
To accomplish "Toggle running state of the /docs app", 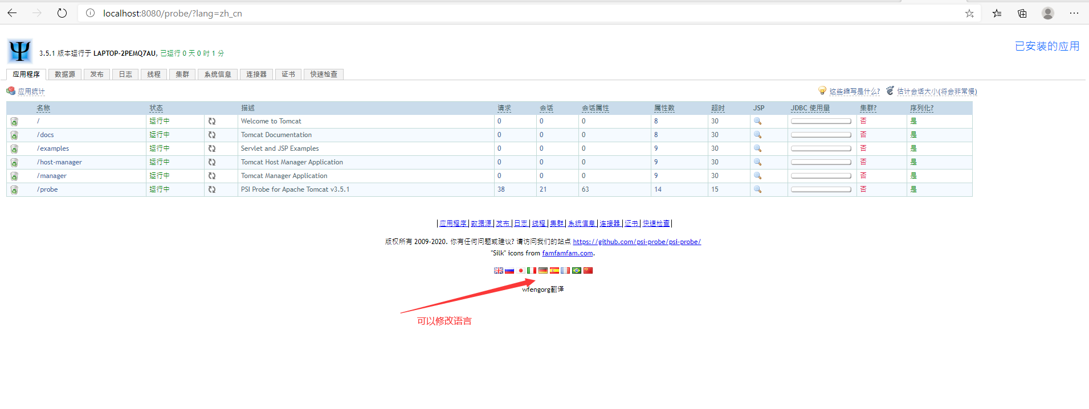I will [x=160, y=135].
